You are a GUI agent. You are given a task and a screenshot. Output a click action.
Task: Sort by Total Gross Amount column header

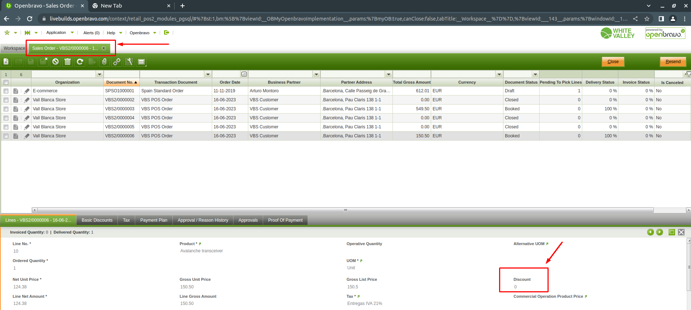(412, 82)
